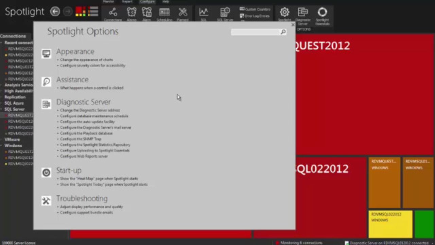Open the Alarms toolbar icon
Screen dimensions: 435x245
[x=132, y=13]
